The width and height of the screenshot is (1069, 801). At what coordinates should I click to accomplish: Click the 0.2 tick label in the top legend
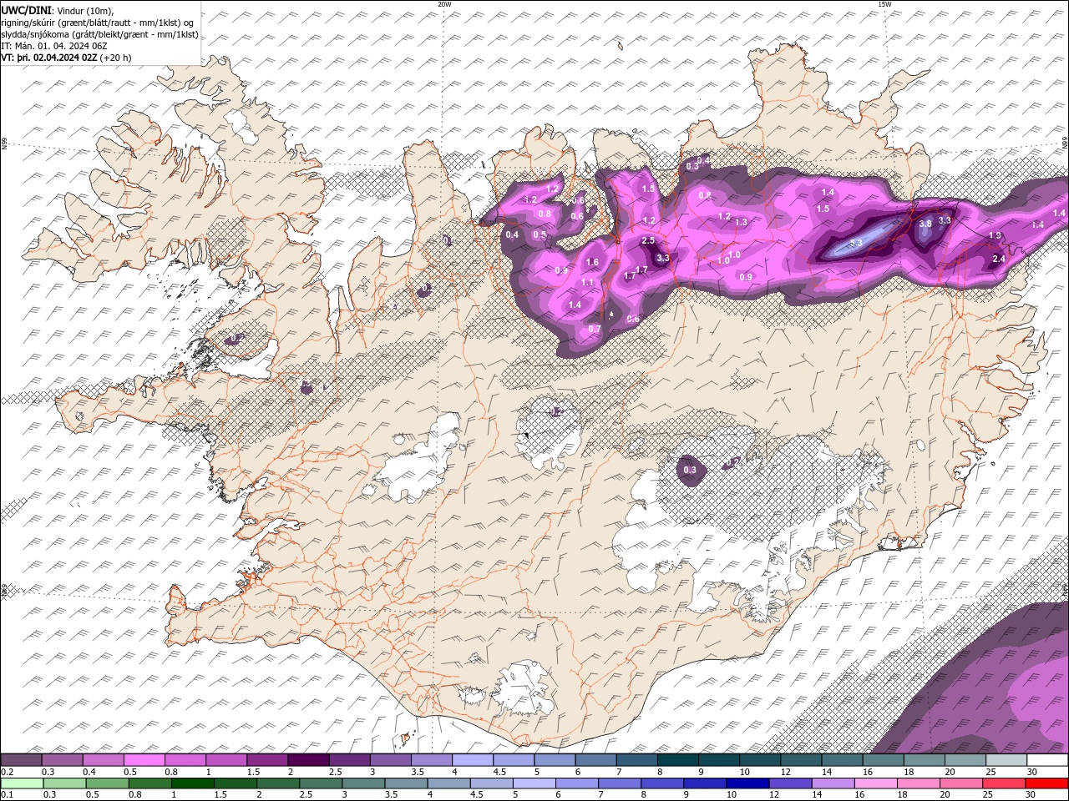point(7,772)
